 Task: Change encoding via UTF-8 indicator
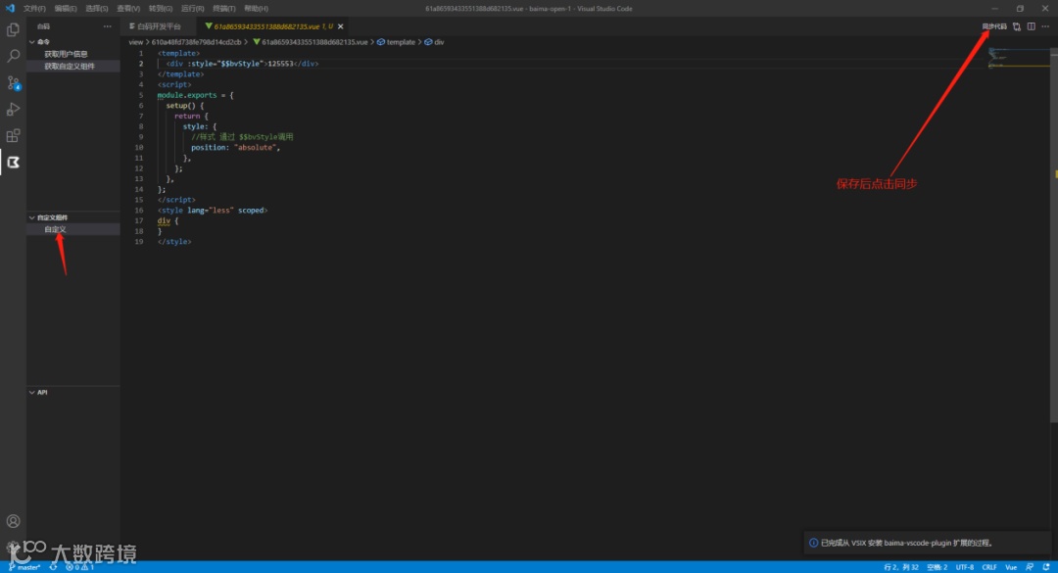coord(965,567)
